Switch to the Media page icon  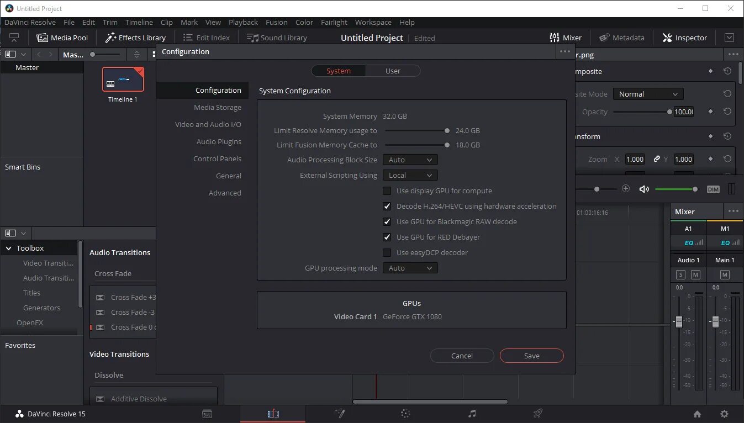coord(207,414)
